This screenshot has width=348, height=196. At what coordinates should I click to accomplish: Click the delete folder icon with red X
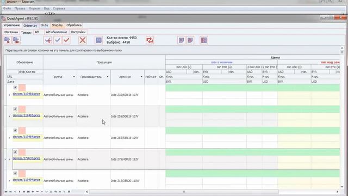tap(7, 40)
